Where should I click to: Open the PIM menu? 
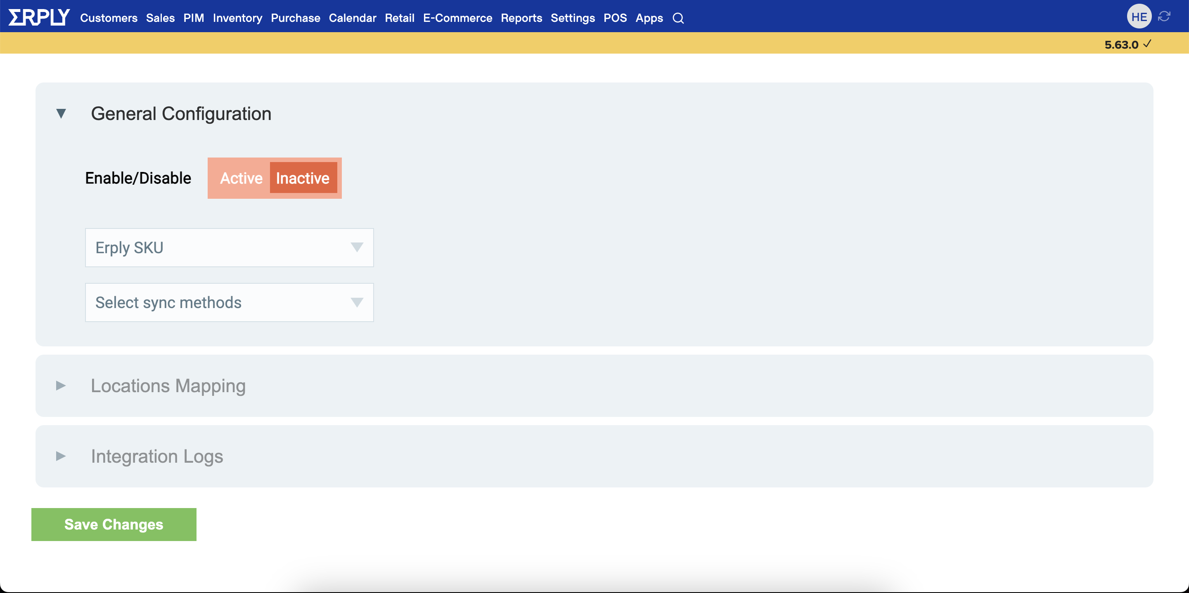point(193,18)
